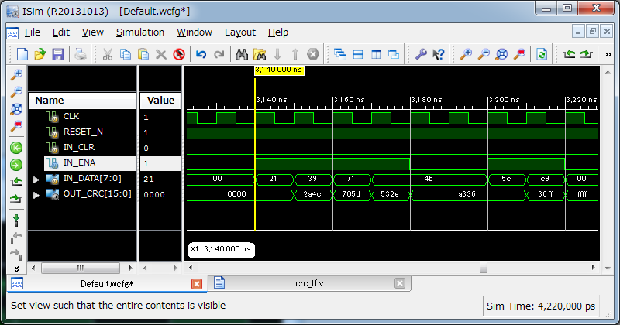Click the wrench Preferences icon

(x=421, y=54)
